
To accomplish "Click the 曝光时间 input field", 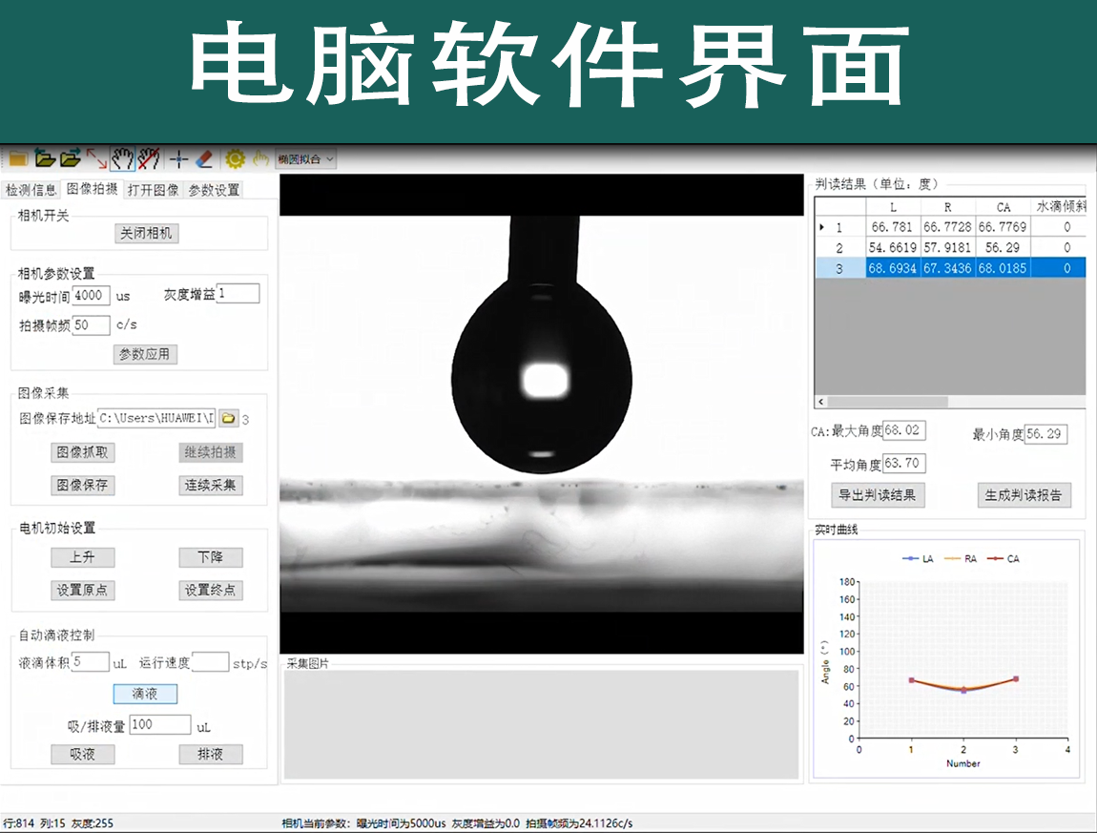I will (91, 296).
